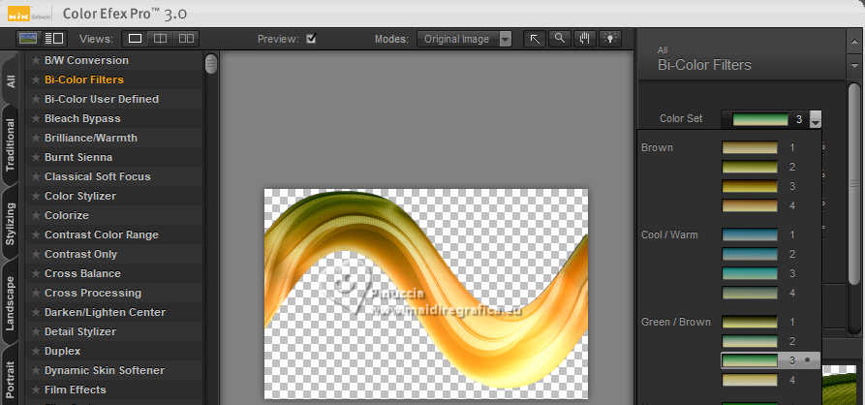Pick Brown color set 3
The height and width of the screenshot is (405, 865).
pyautogui.click(x=750, y=186)
